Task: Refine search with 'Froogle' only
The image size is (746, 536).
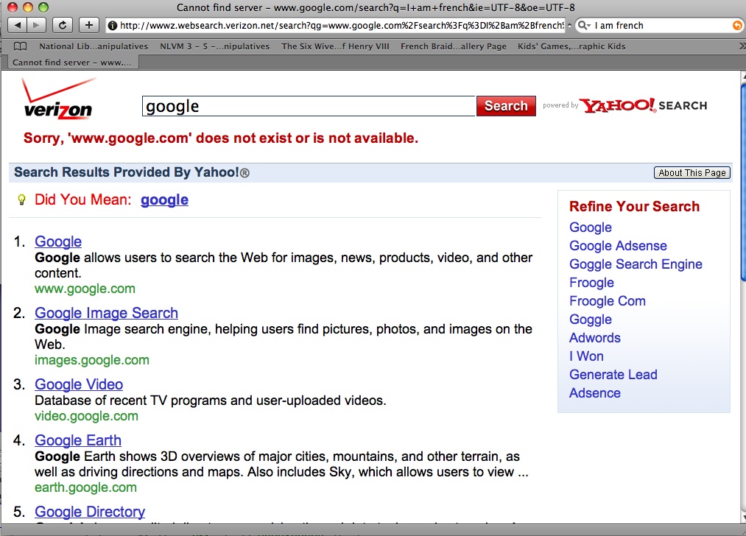Action: 591,283
